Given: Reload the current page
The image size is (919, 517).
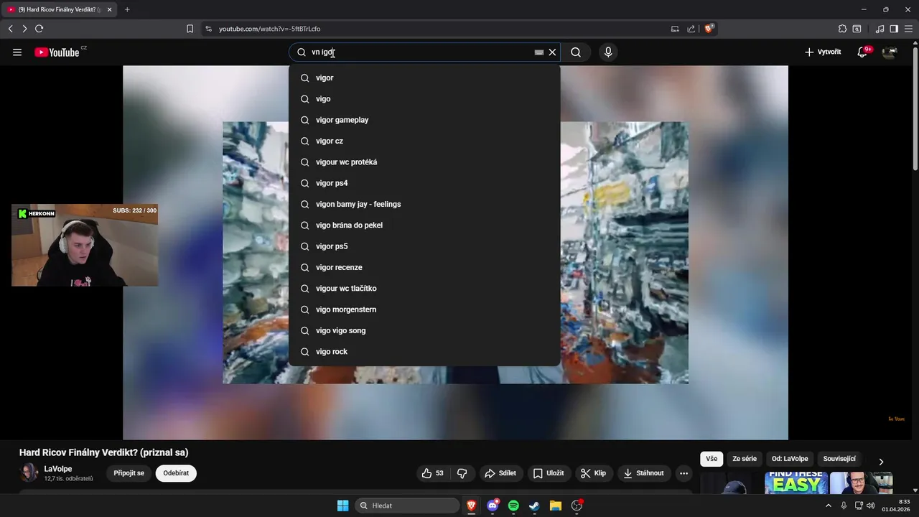Looking at the screenshot, I should 39,29.
